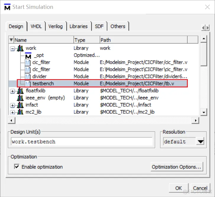
Task: Click the sort triangle in Name header
Action: pos(11,40)
